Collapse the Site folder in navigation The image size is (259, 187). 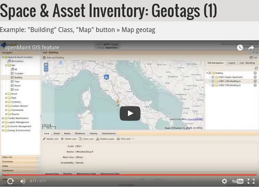pos(6,65)
